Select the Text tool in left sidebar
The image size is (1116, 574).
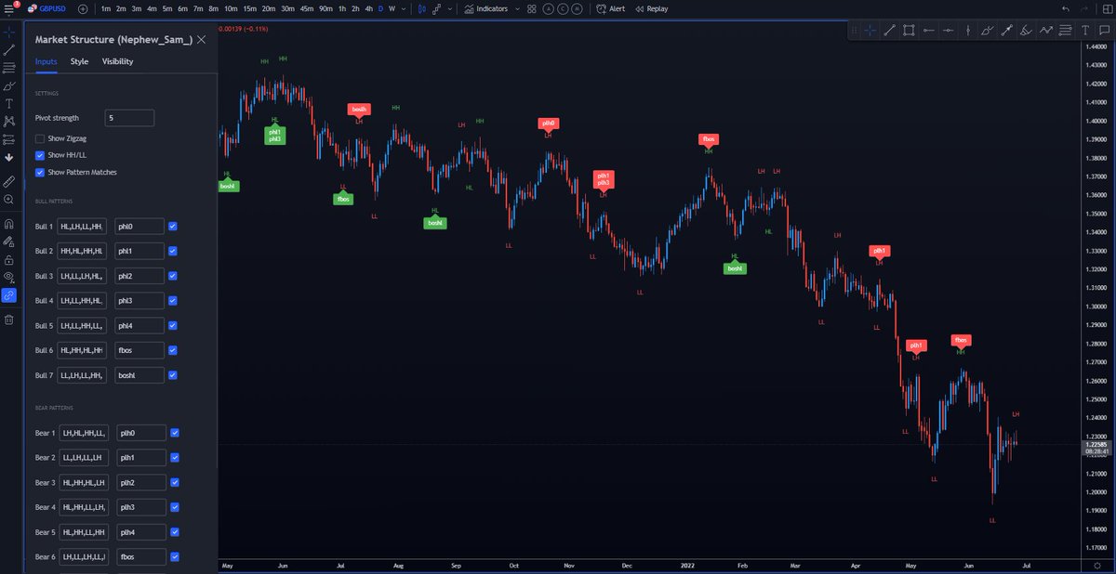pyautogui.click(x=9, y=103)
